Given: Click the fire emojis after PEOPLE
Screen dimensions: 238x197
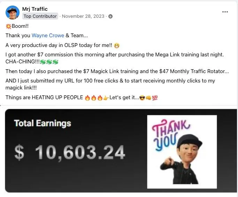Looking at the screenshot, I should tap(94, 98).
